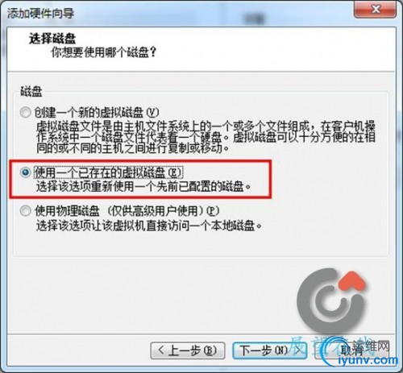Click the 使用一个已存在的虚拟磁盘(E) label text
Screen dimensions: 403x373
108,172
